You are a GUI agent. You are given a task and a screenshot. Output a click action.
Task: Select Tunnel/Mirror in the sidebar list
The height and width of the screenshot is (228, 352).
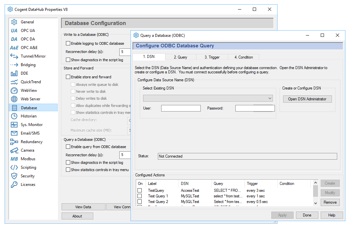[33, 56]
